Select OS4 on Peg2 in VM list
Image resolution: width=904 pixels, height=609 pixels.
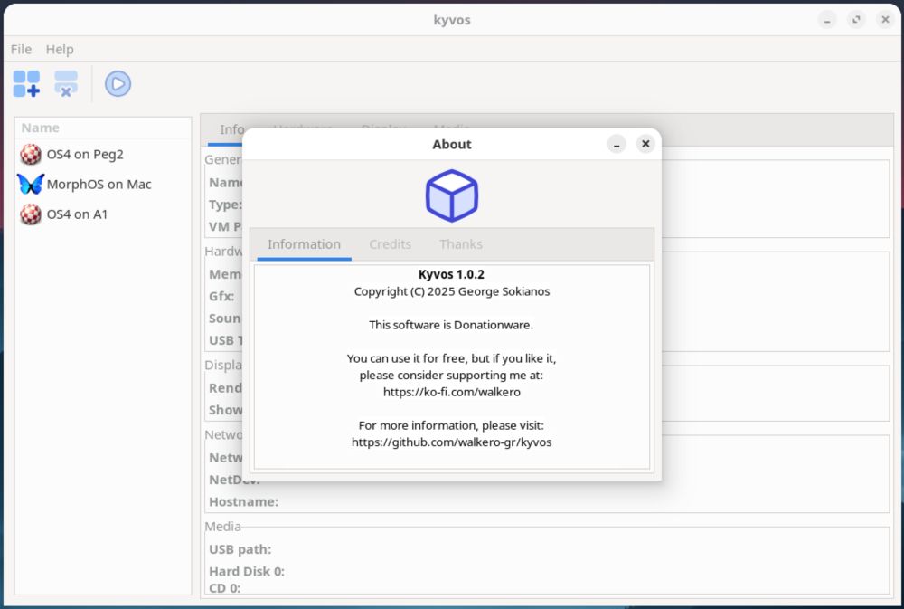[x=103, y=154]
